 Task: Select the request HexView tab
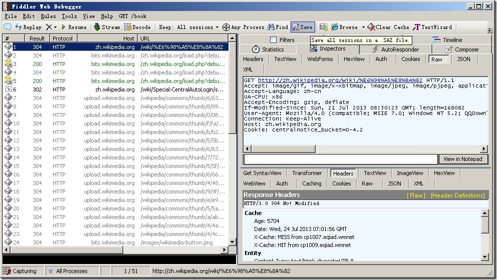coord(354,59)
